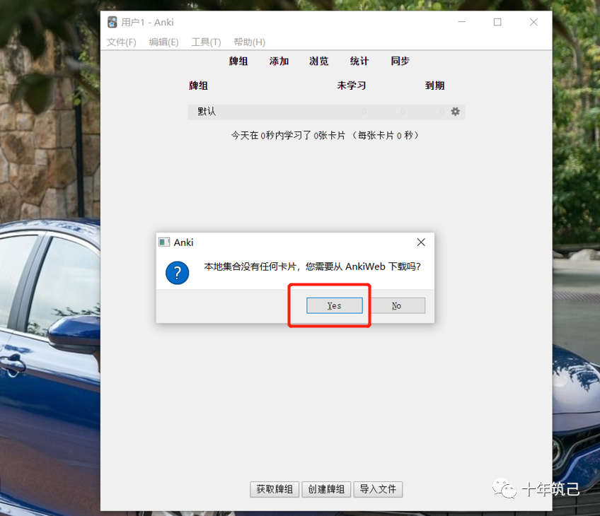Screen dimensions: 600x516
Task: Click 同步 to sync
Action: pyautogui.click(x=400, y=61)
